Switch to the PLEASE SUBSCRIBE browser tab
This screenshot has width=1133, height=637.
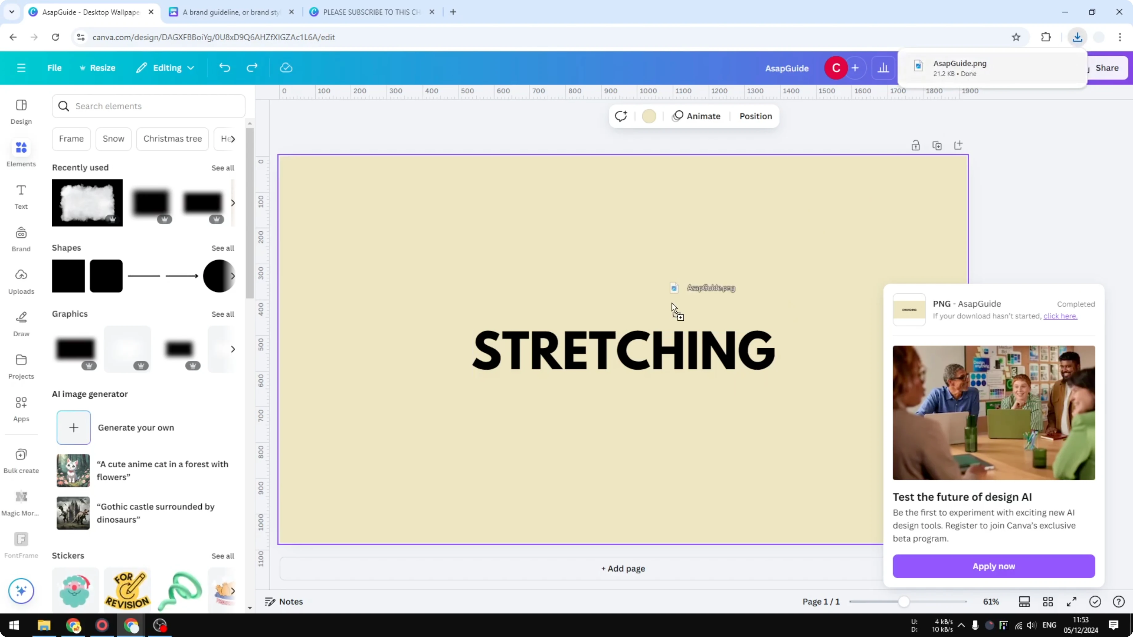point(372,12)
